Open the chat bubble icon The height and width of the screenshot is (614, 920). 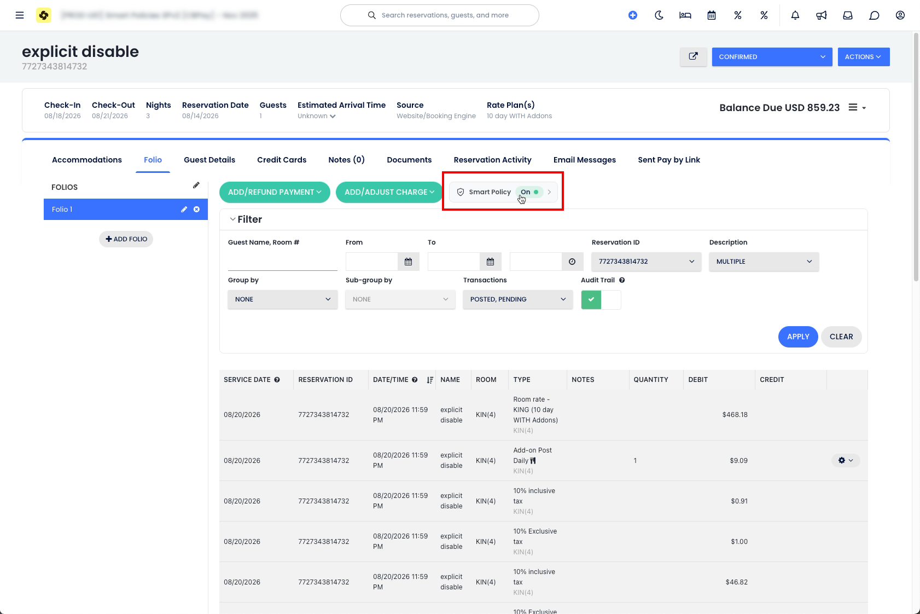click(874, 15)
